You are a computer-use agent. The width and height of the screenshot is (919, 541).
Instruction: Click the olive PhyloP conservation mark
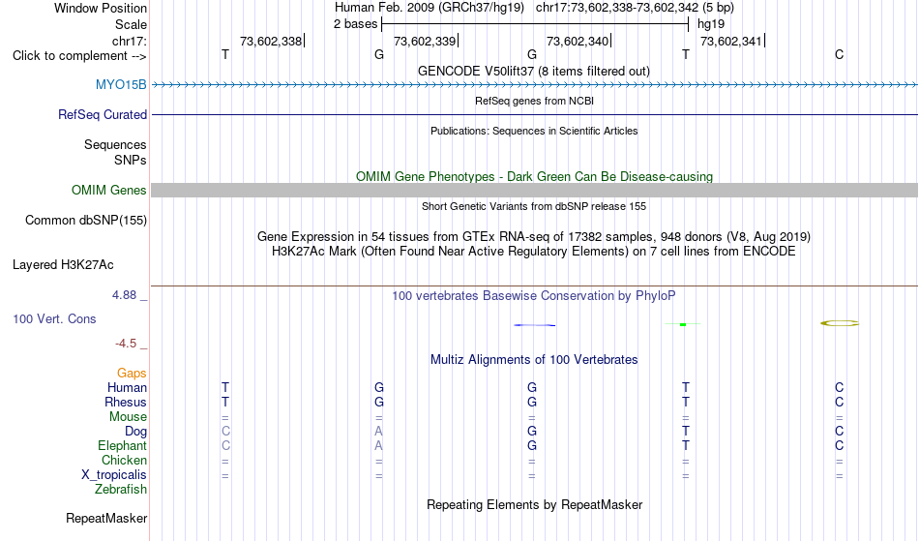(840, 323)
